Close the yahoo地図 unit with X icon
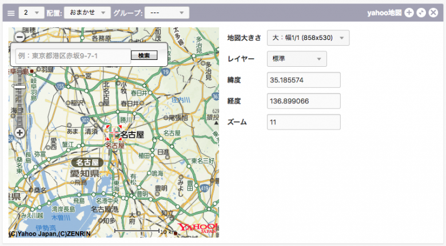Viewport: 446px width, 246px height. pyautogui.click(x=433, y=12)
